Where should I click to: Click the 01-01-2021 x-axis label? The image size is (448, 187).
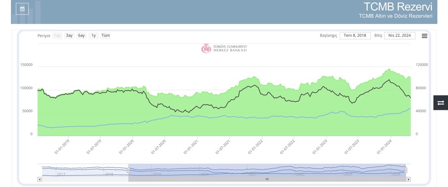pos(190,146)
